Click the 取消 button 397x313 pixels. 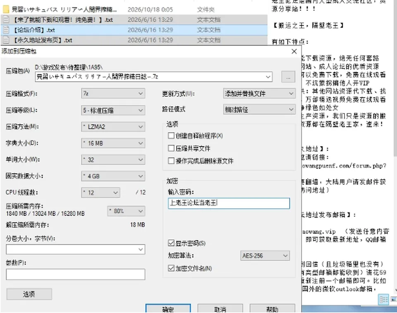(220, 308)
